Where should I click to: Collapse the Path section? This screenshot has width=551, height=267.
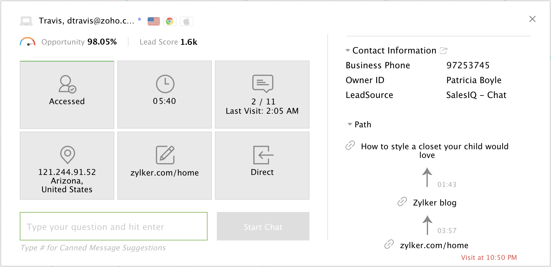350,124
